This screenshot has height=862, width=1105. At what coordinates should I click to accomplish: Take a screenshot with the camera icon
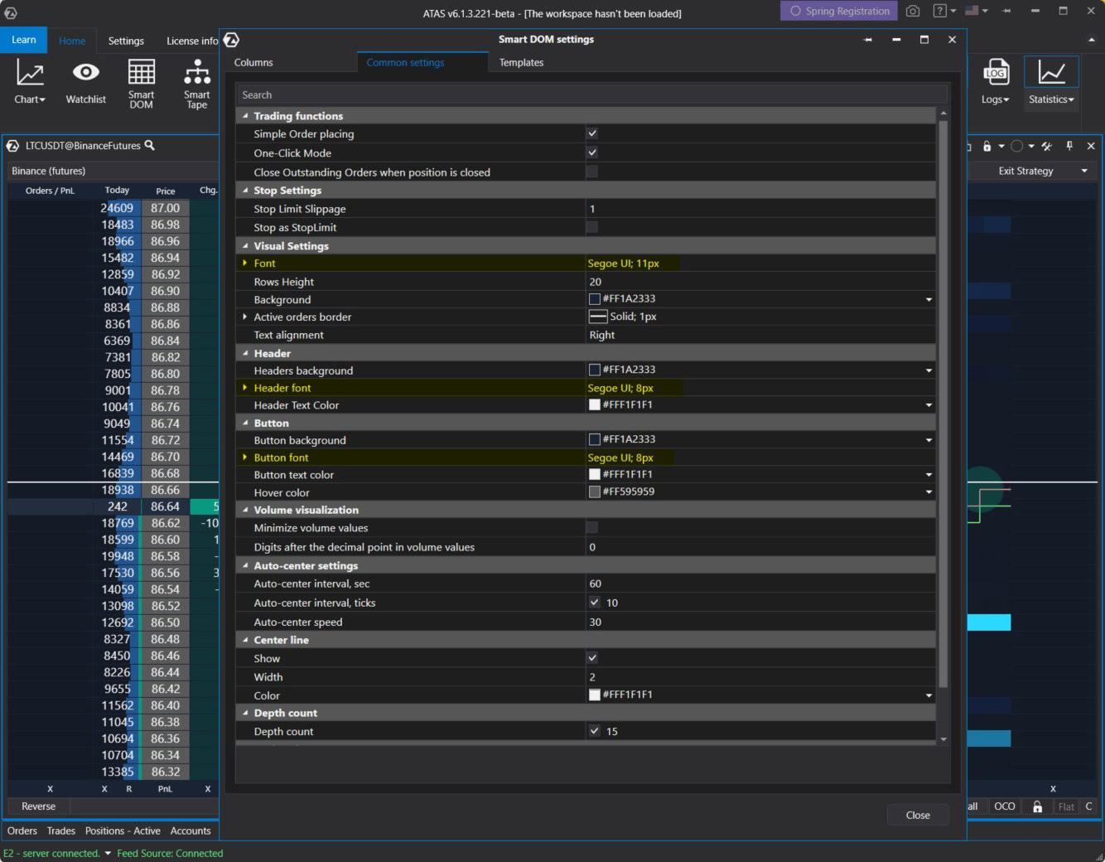913,10
